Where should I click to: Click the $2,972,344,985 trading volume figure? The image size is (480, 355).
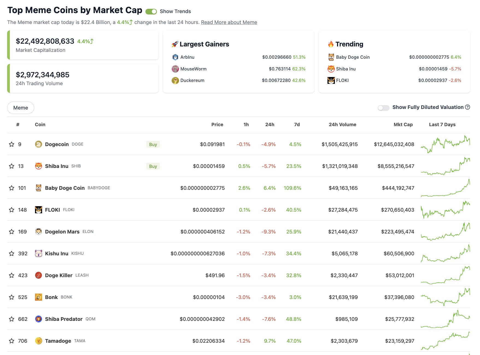tap(43, 75)
